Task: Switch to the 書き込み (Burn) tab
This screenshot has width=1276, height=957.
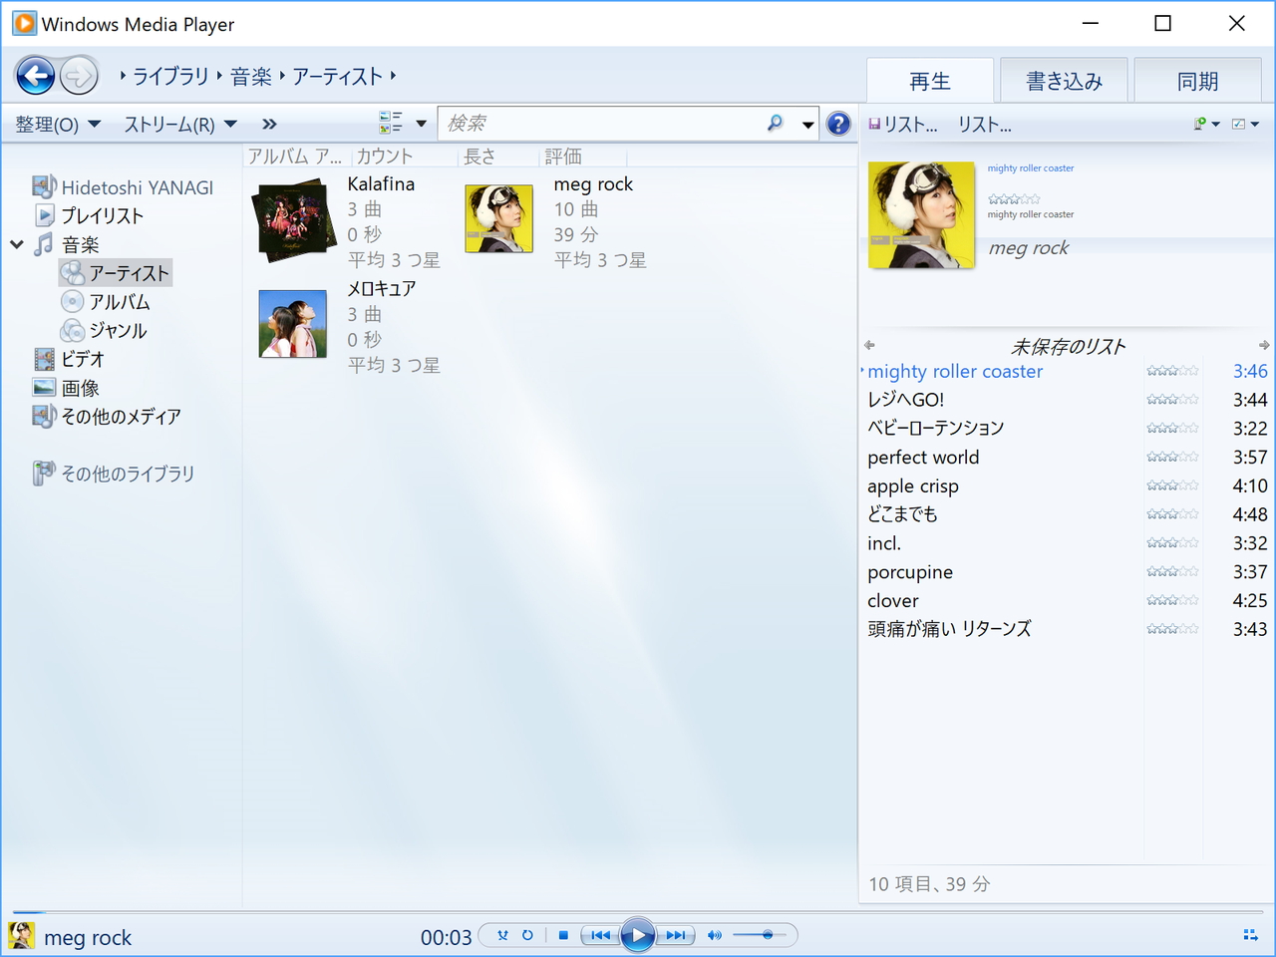Action: coord(1063,80)
